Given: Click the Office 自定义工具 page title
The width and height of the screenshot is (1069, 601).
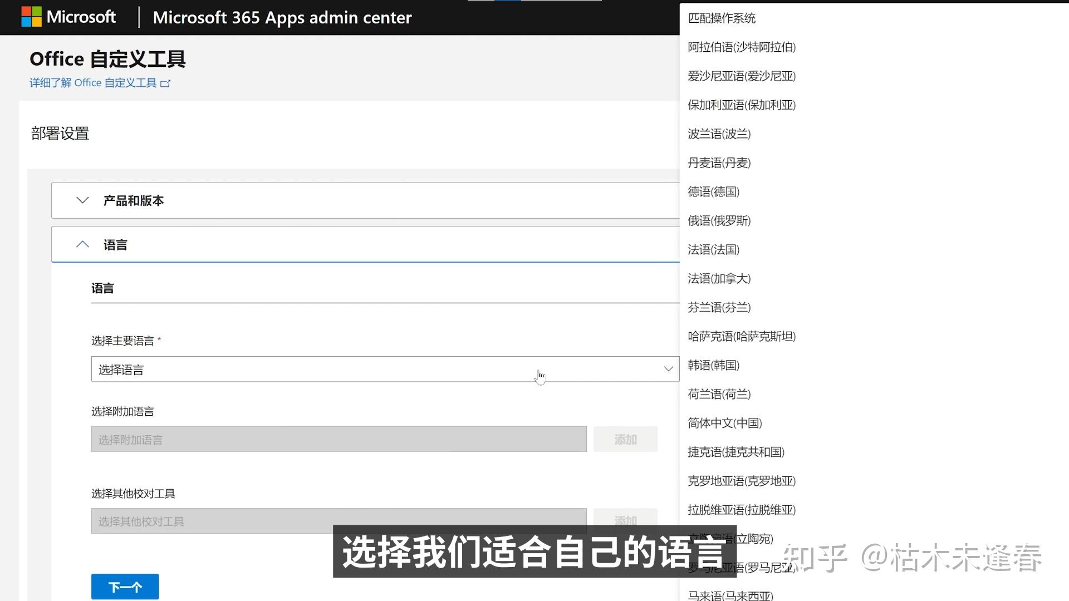Looking at the screenshot, I should click(107, 59).
